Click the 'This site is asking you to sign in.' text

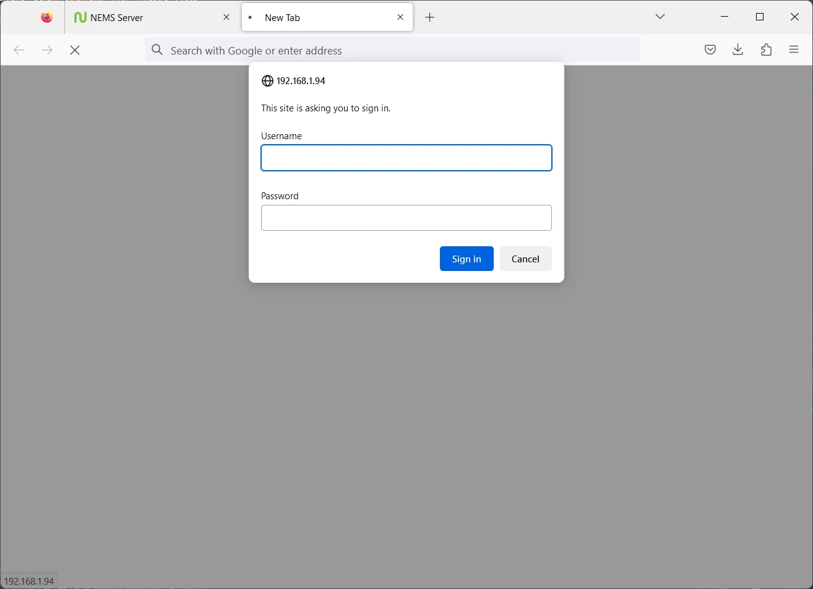coord(325,108)
